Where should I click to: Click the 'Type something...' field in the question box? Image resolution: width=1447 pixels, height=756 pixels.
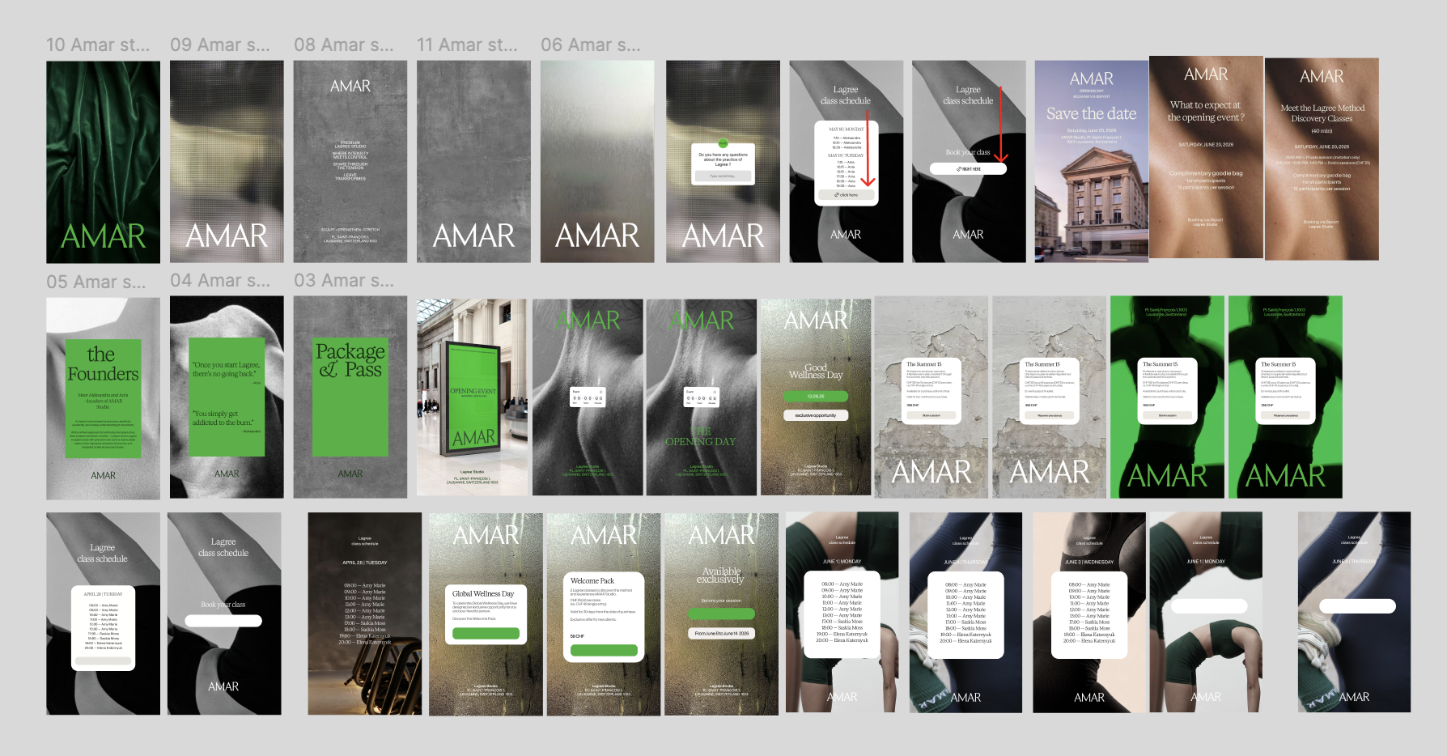(723, 176)
